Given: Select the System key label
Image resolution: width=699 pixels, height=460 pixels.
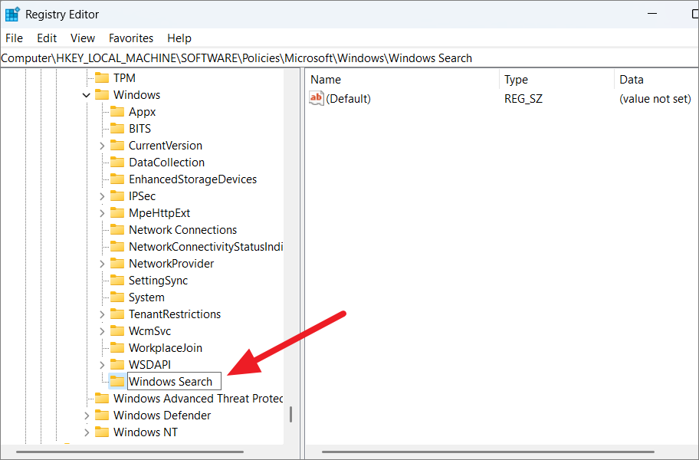Looking at the screenshot, I should (x=146, y=297).
